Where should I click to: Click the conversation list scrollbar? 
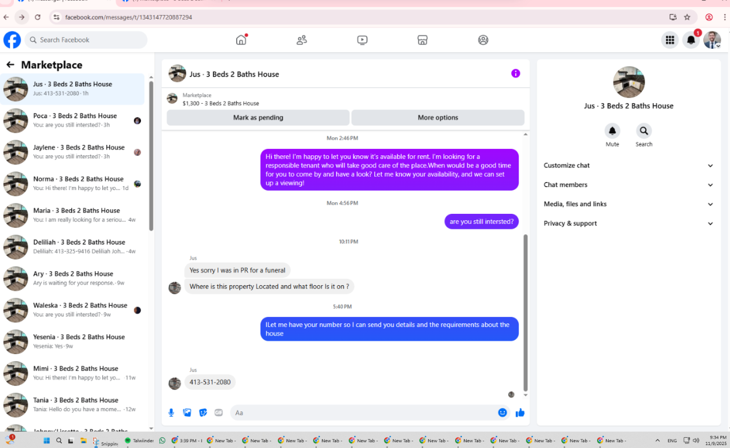pos(151,155)
